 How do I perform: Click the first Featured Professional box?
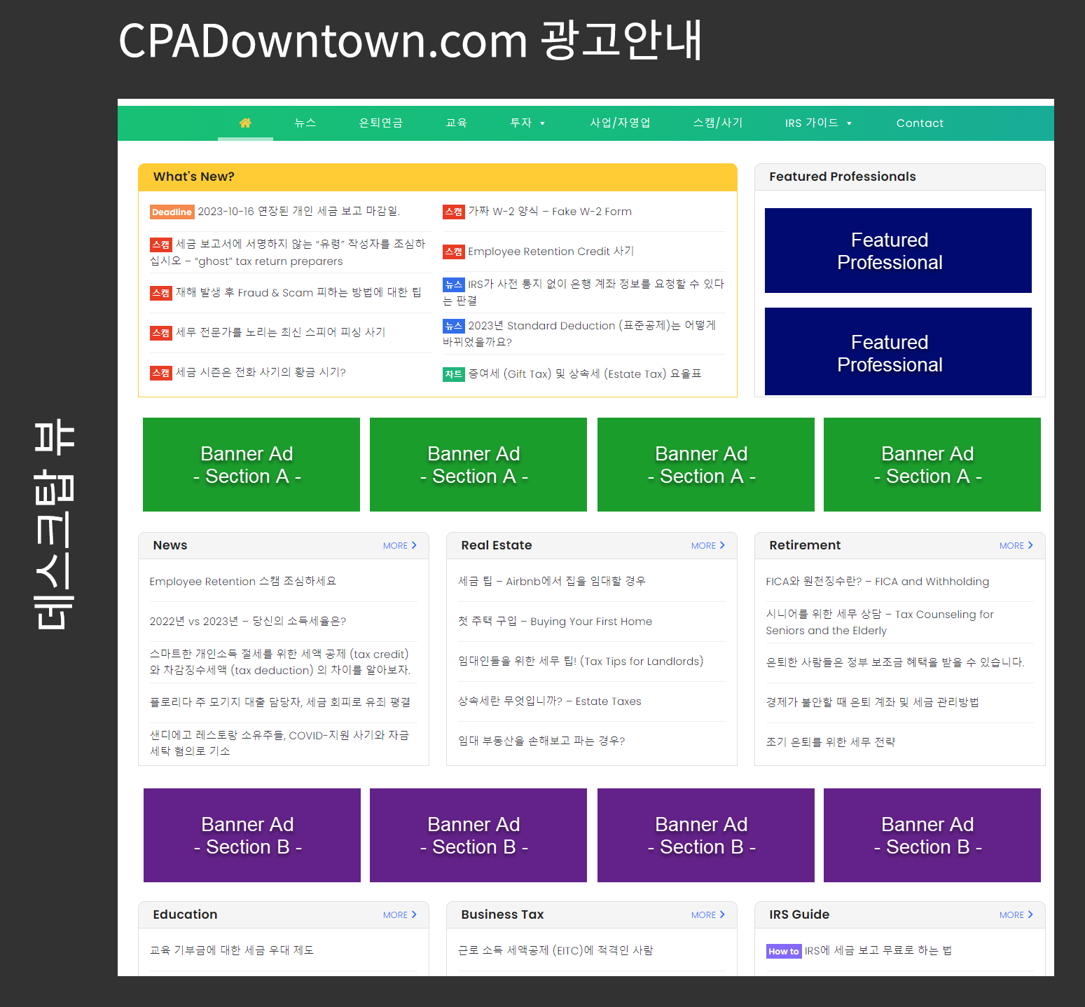(x=897, y=251)
